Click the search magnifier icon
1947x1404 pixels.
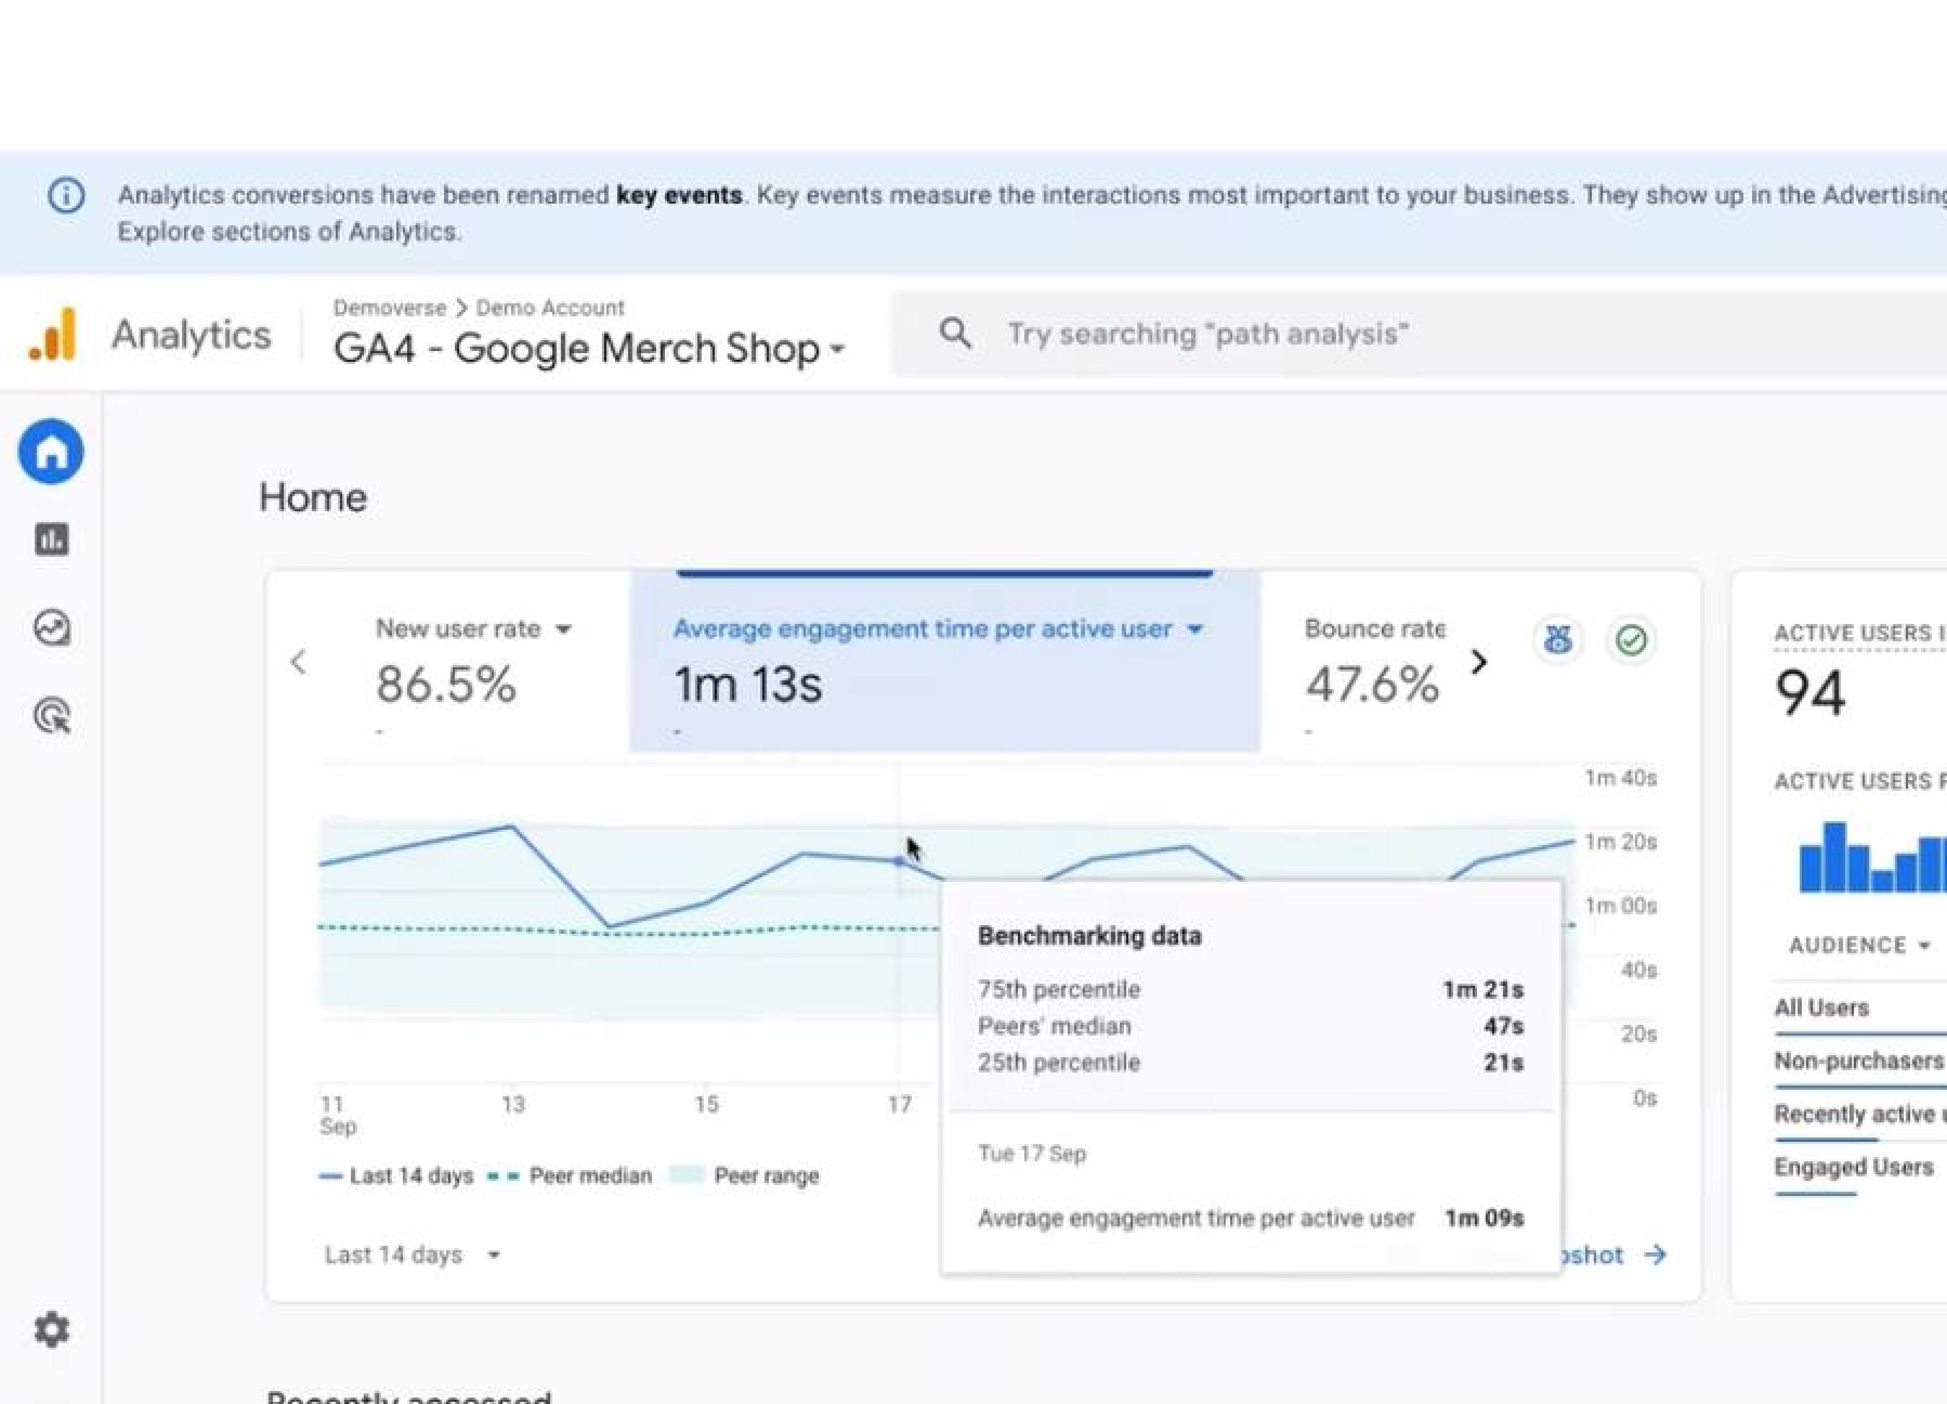[955, 333]
